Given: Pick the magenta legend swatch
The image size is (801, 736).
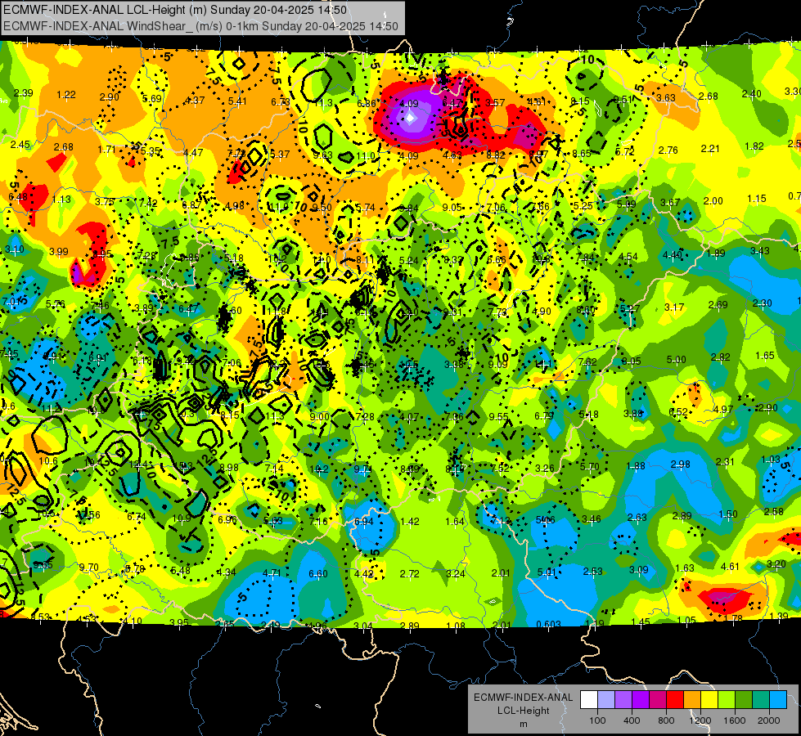Looking at the screenshot, I should pos(658,700).
